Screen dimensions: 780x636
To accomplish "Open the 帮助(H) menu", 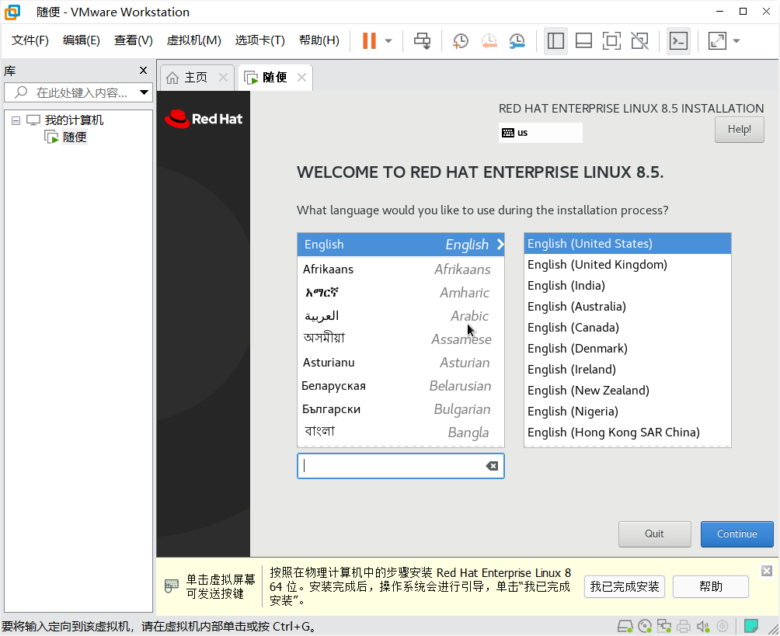I will pos(319,40).
